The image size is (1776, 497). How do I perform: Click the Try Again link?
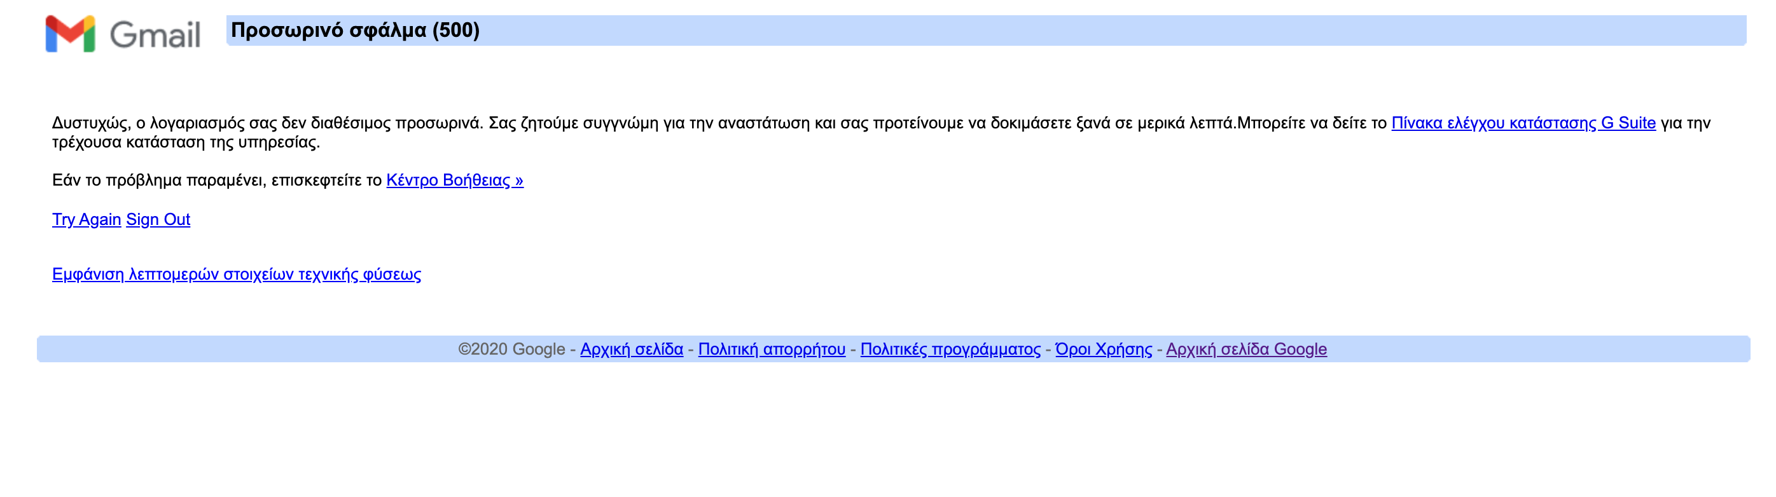click(86, 220)
